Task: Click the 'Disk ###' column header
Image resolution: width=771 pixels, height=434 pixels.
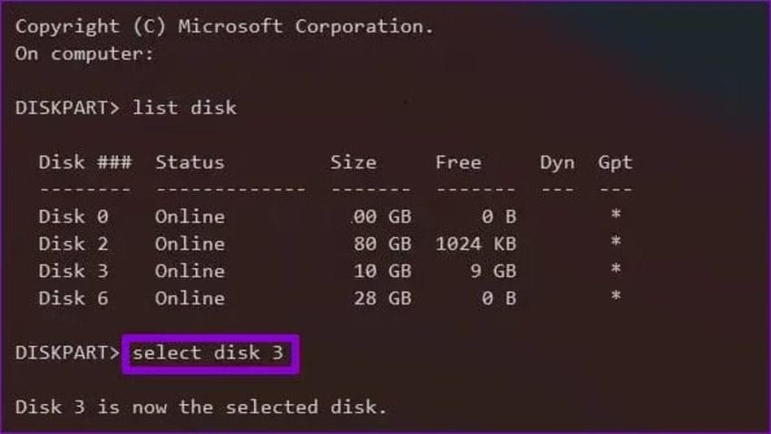Action: [x=84, y=163]
